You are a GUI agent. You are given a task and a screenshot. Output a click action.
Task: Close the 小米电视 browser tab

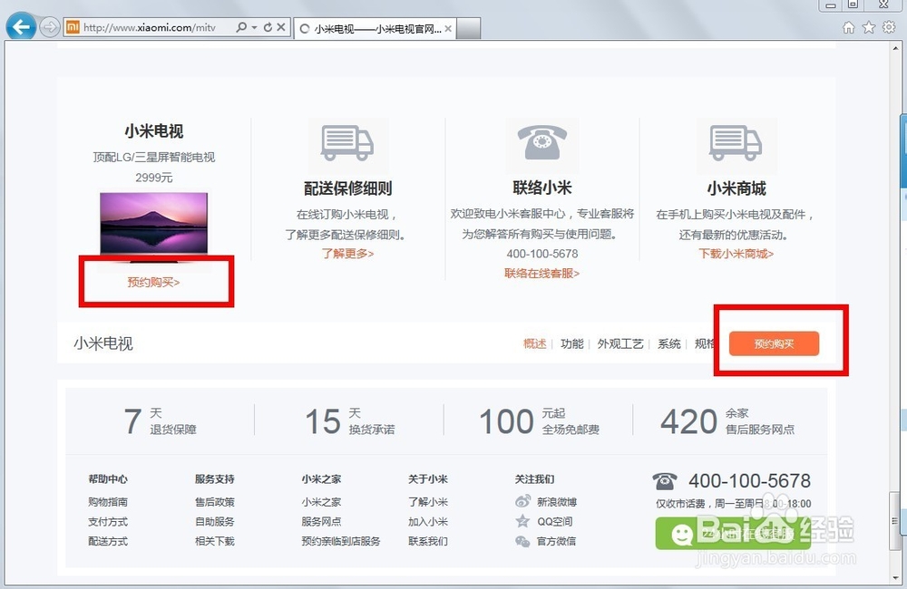pyautogui.click(x=448, y=28)
